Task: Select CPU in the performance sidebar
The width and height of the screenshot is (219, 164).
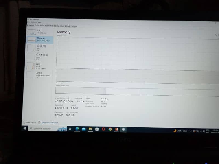Action: [40, 32]
